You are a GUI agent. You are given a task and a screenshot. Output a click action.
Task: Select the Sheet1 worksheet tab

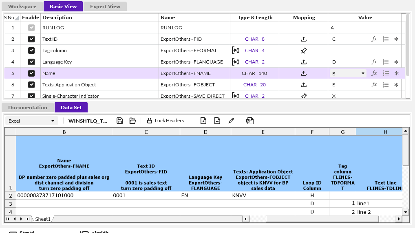click(42, 219)
